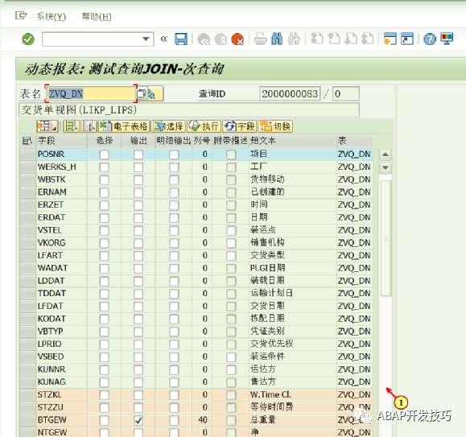Toggle 输出 checkbox for LFDAT

pos(138,307)
